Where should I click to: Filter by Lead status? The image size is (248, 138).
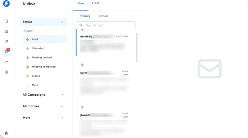pos(45,39)
